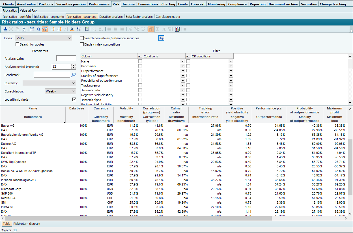This screenshot has height=233, width=353.
Task: Click the blue refresh button beside search options
Action: tap(161, 38)
